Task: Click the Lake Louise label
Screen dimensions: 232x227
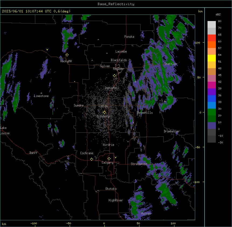Action: pyautogui.click(x=5, y=130)
